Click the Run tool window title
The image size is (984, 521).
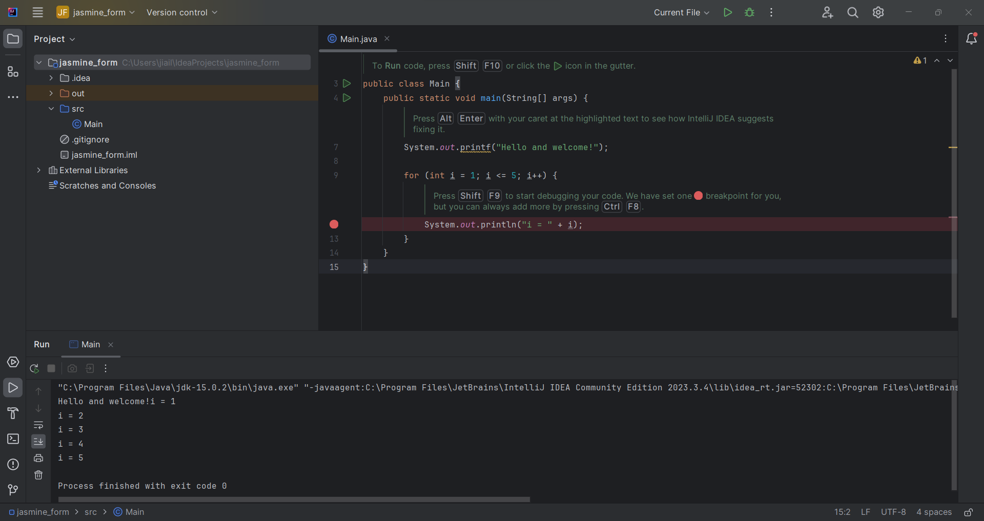coord(42,344)
